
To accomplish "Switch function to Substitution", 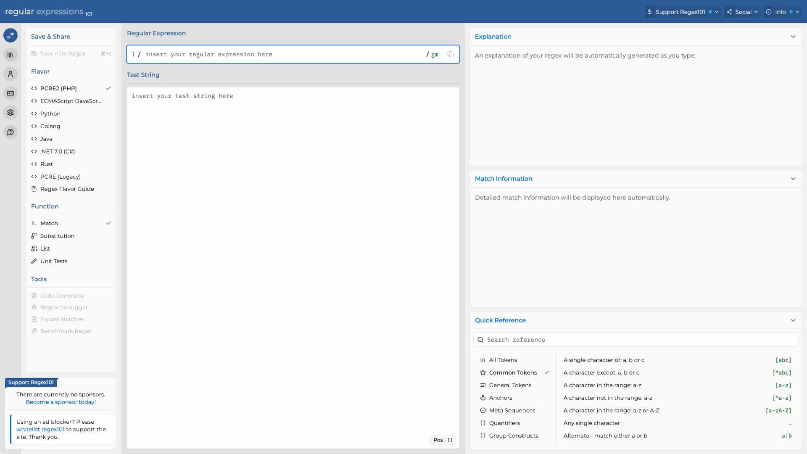I will point(57,236).
